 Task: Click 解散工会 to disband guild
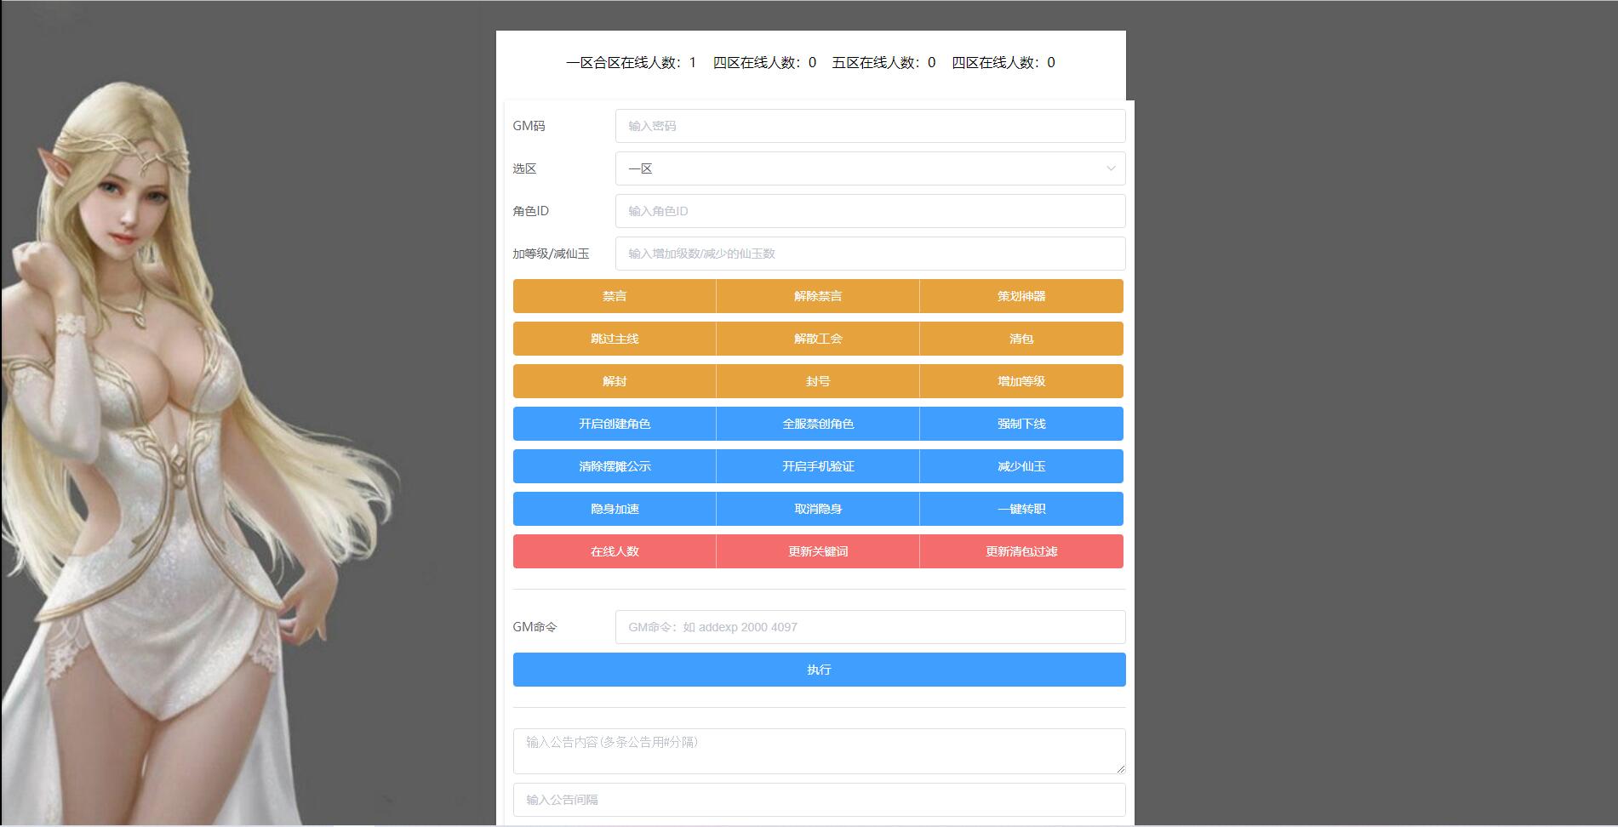[x=817, y=339]
